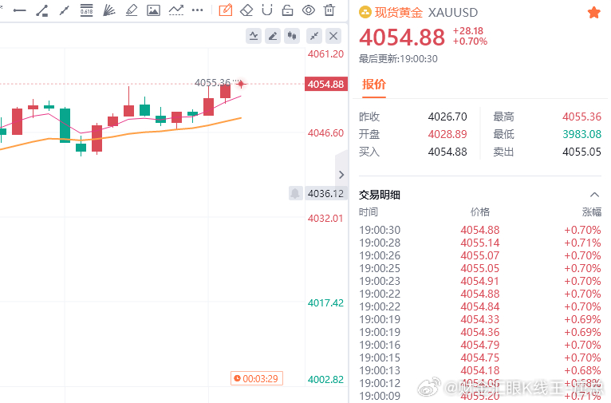Insert an image onto the chart
Image resolution: width=611 pixels, height=403 pixels.
[x=153, y=10]
